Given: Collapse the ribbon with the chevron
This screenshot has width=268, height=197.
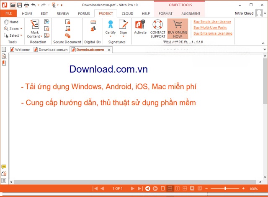Looking at the screenshot, I should click(263, 43).
